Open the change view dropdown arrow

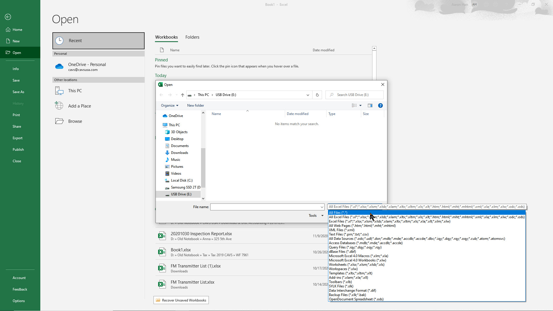point(360,105)
